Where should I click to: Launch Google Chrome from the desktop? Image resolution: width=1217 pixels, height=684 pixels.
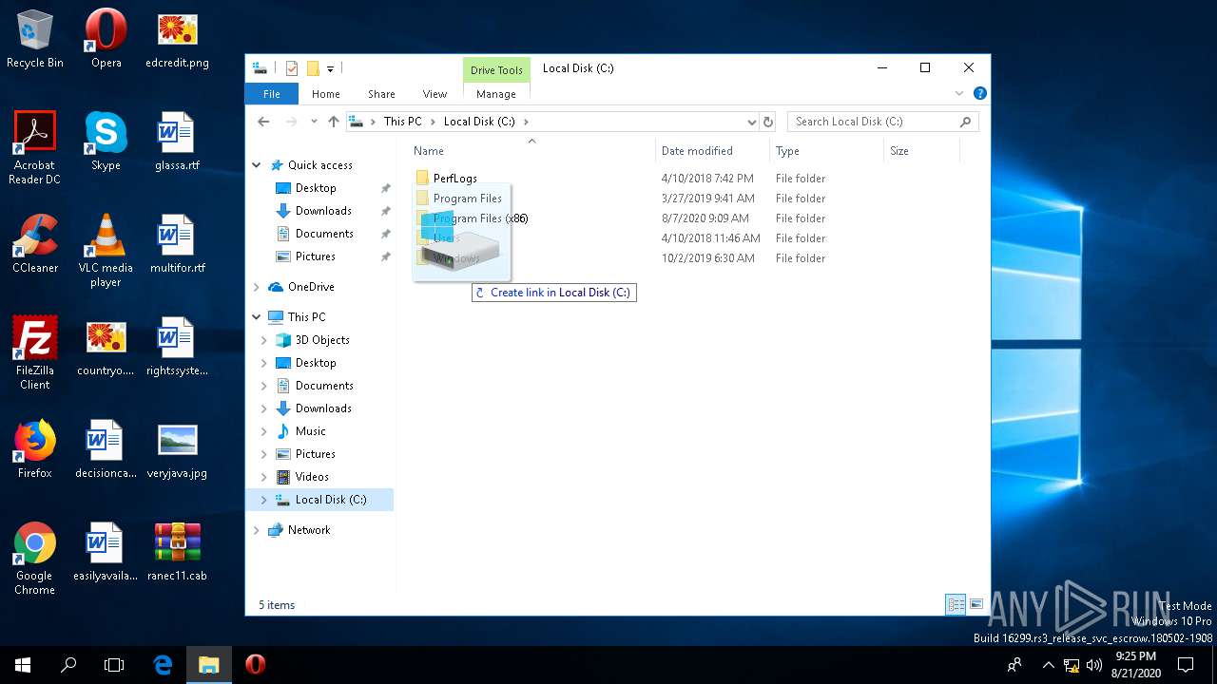[x=35, y=559]
